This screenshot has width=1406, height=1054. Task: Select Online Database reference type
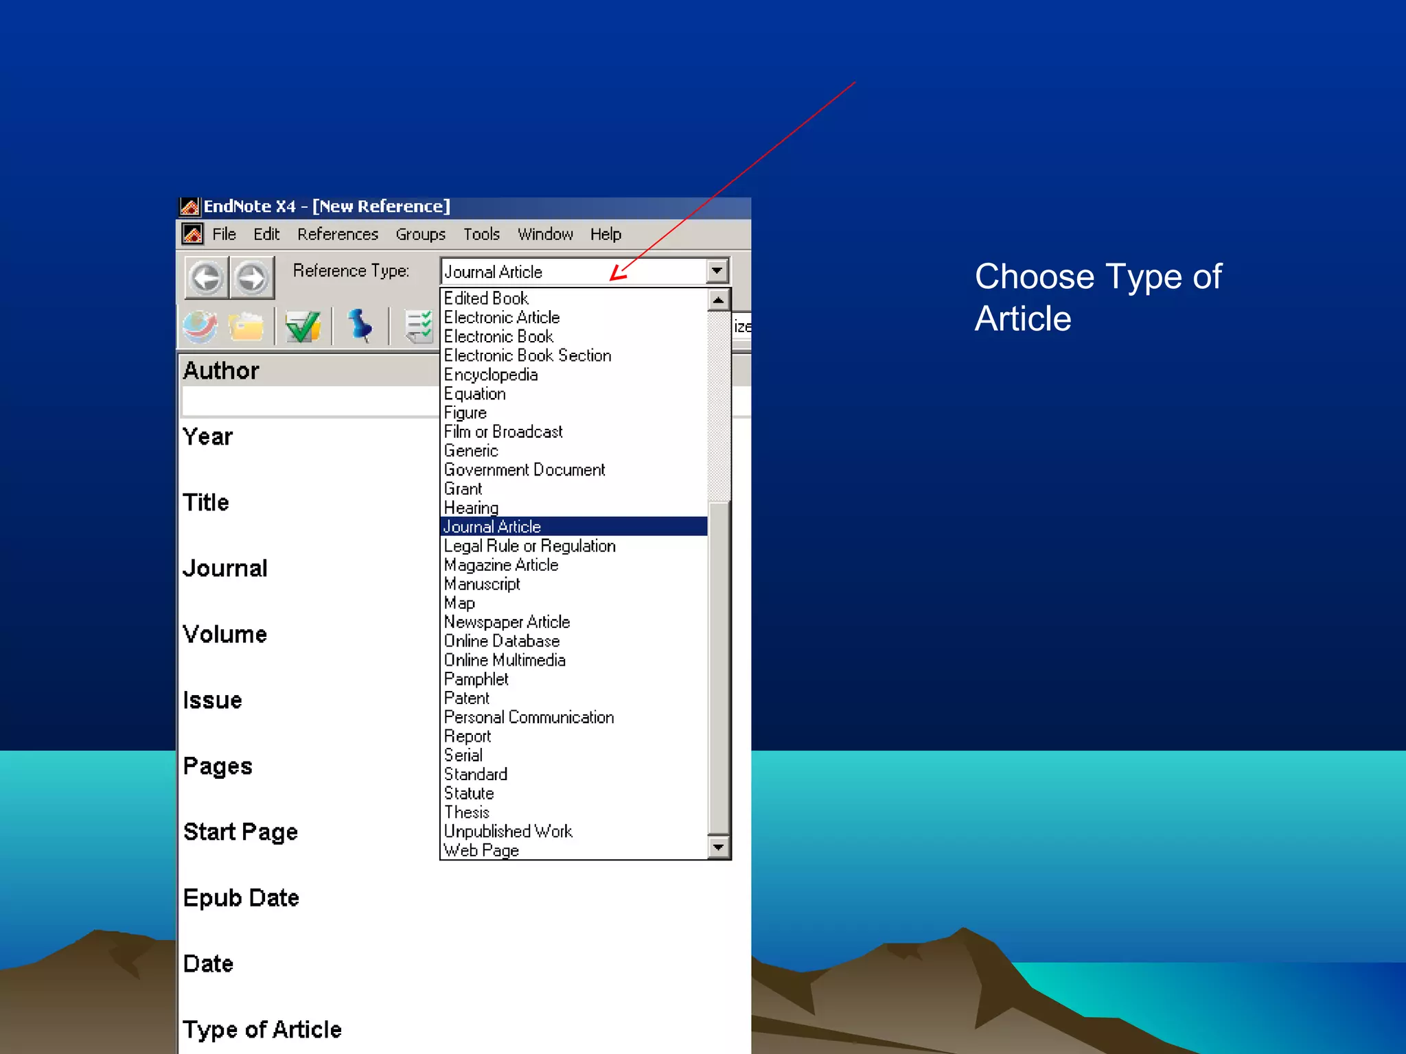573,642
